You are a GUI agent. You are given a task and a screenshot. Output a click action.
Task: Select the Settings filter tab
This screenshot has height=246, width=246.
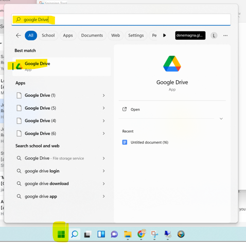tap(136, 36)
